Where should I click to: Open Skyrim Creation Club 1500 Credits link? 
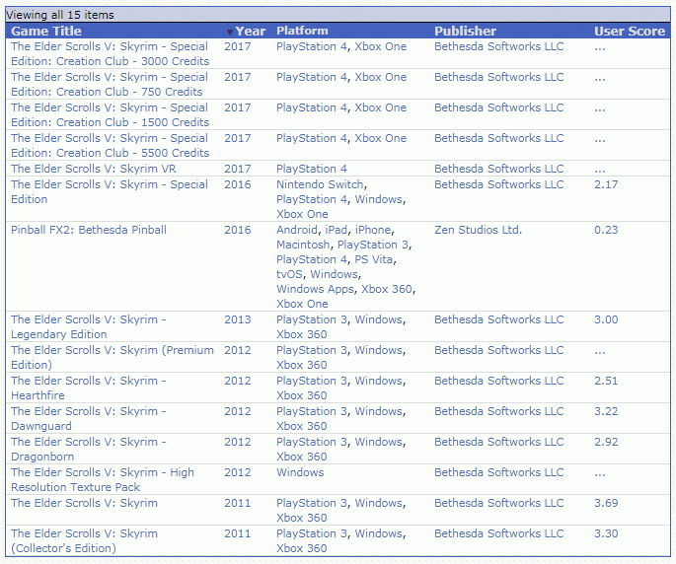coord(110,115)
